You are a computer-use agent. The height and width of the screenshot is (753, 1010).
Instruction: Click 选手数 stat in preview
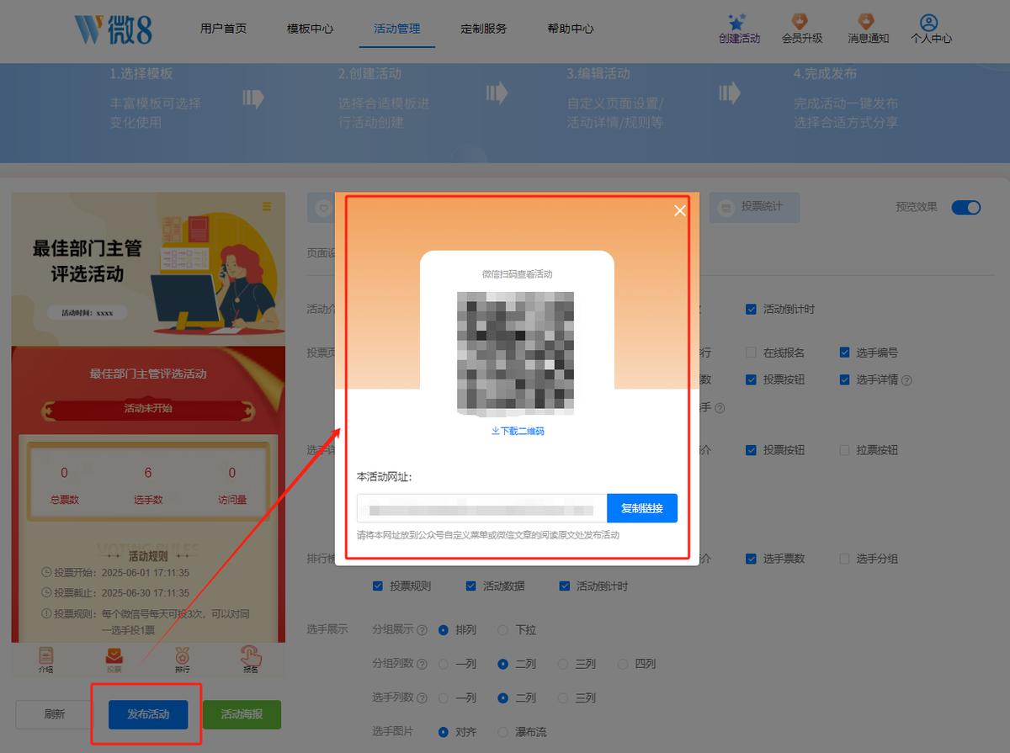point(148,485)
